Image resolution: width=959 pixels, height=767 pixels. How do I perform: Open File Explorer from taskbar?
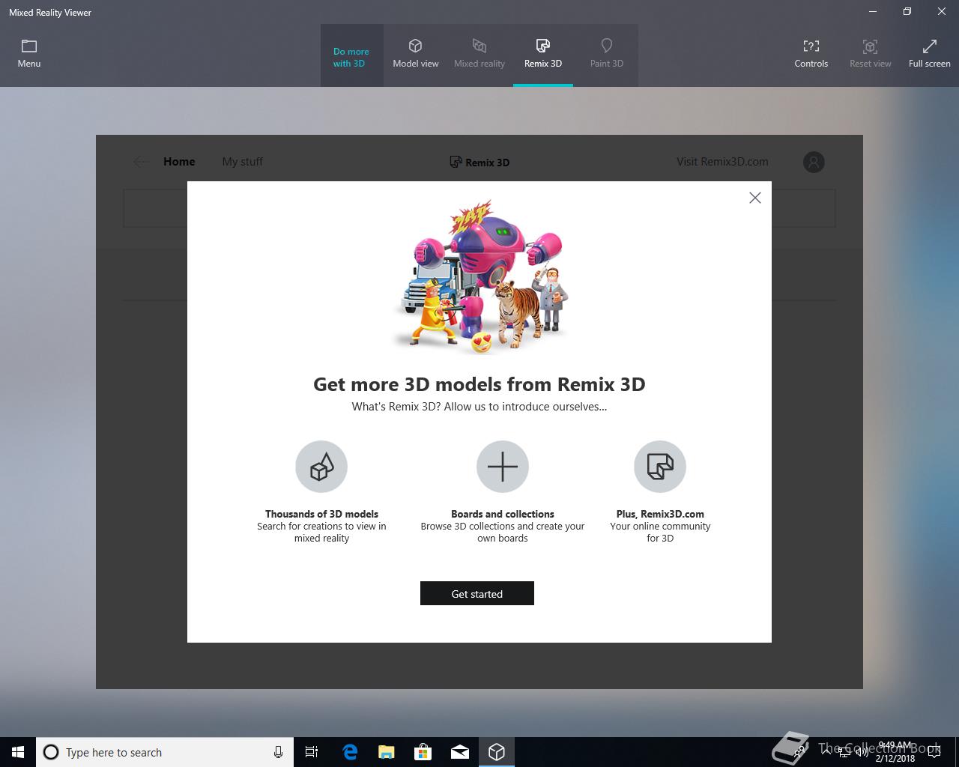coord(387,752)
